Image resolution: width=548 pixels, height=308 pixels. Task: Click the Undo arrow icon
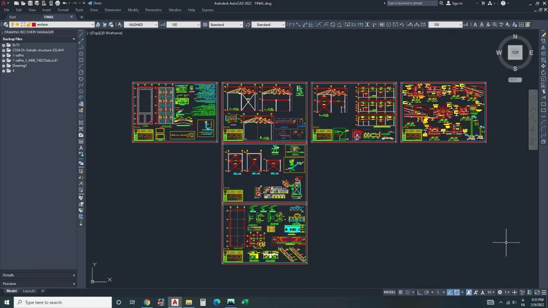[65, 3]
